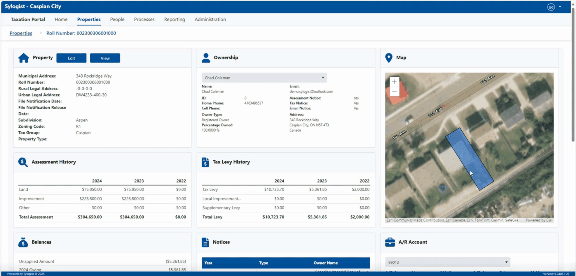Click the Tax Levy History document icon

click(x=205, y=162)
